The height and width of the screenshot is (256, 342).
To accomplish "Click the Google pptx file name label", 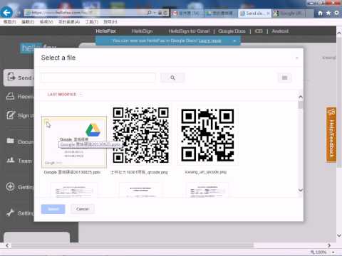I will (x=72, y=172).
